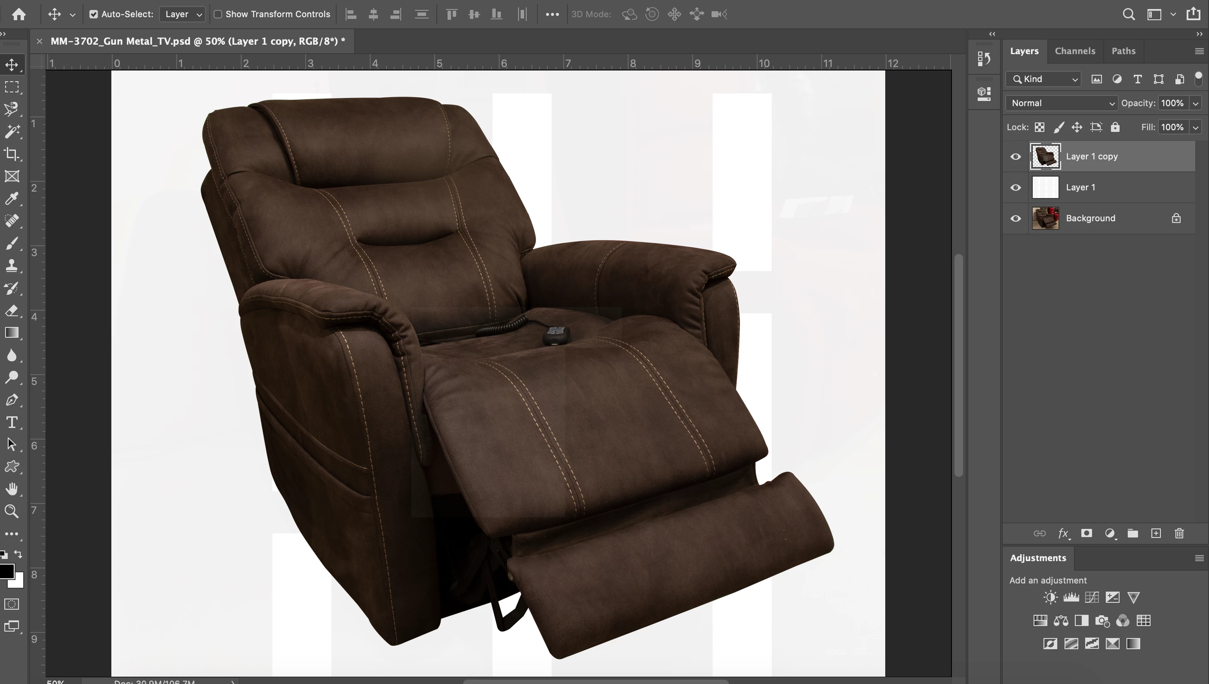Expand the Opacity slider dropdown arrow
Screen dimensions: 1209x684
[1195, 104]
